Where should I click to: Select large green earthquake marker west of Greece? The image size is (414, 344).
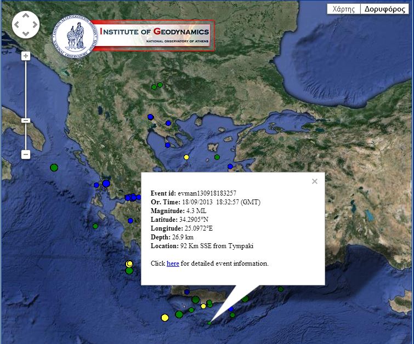click(x=54, y=167)
